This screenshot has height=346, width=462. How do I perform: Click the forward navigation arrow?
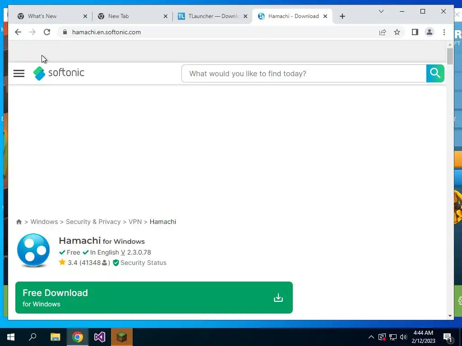(x=32, y=32)
